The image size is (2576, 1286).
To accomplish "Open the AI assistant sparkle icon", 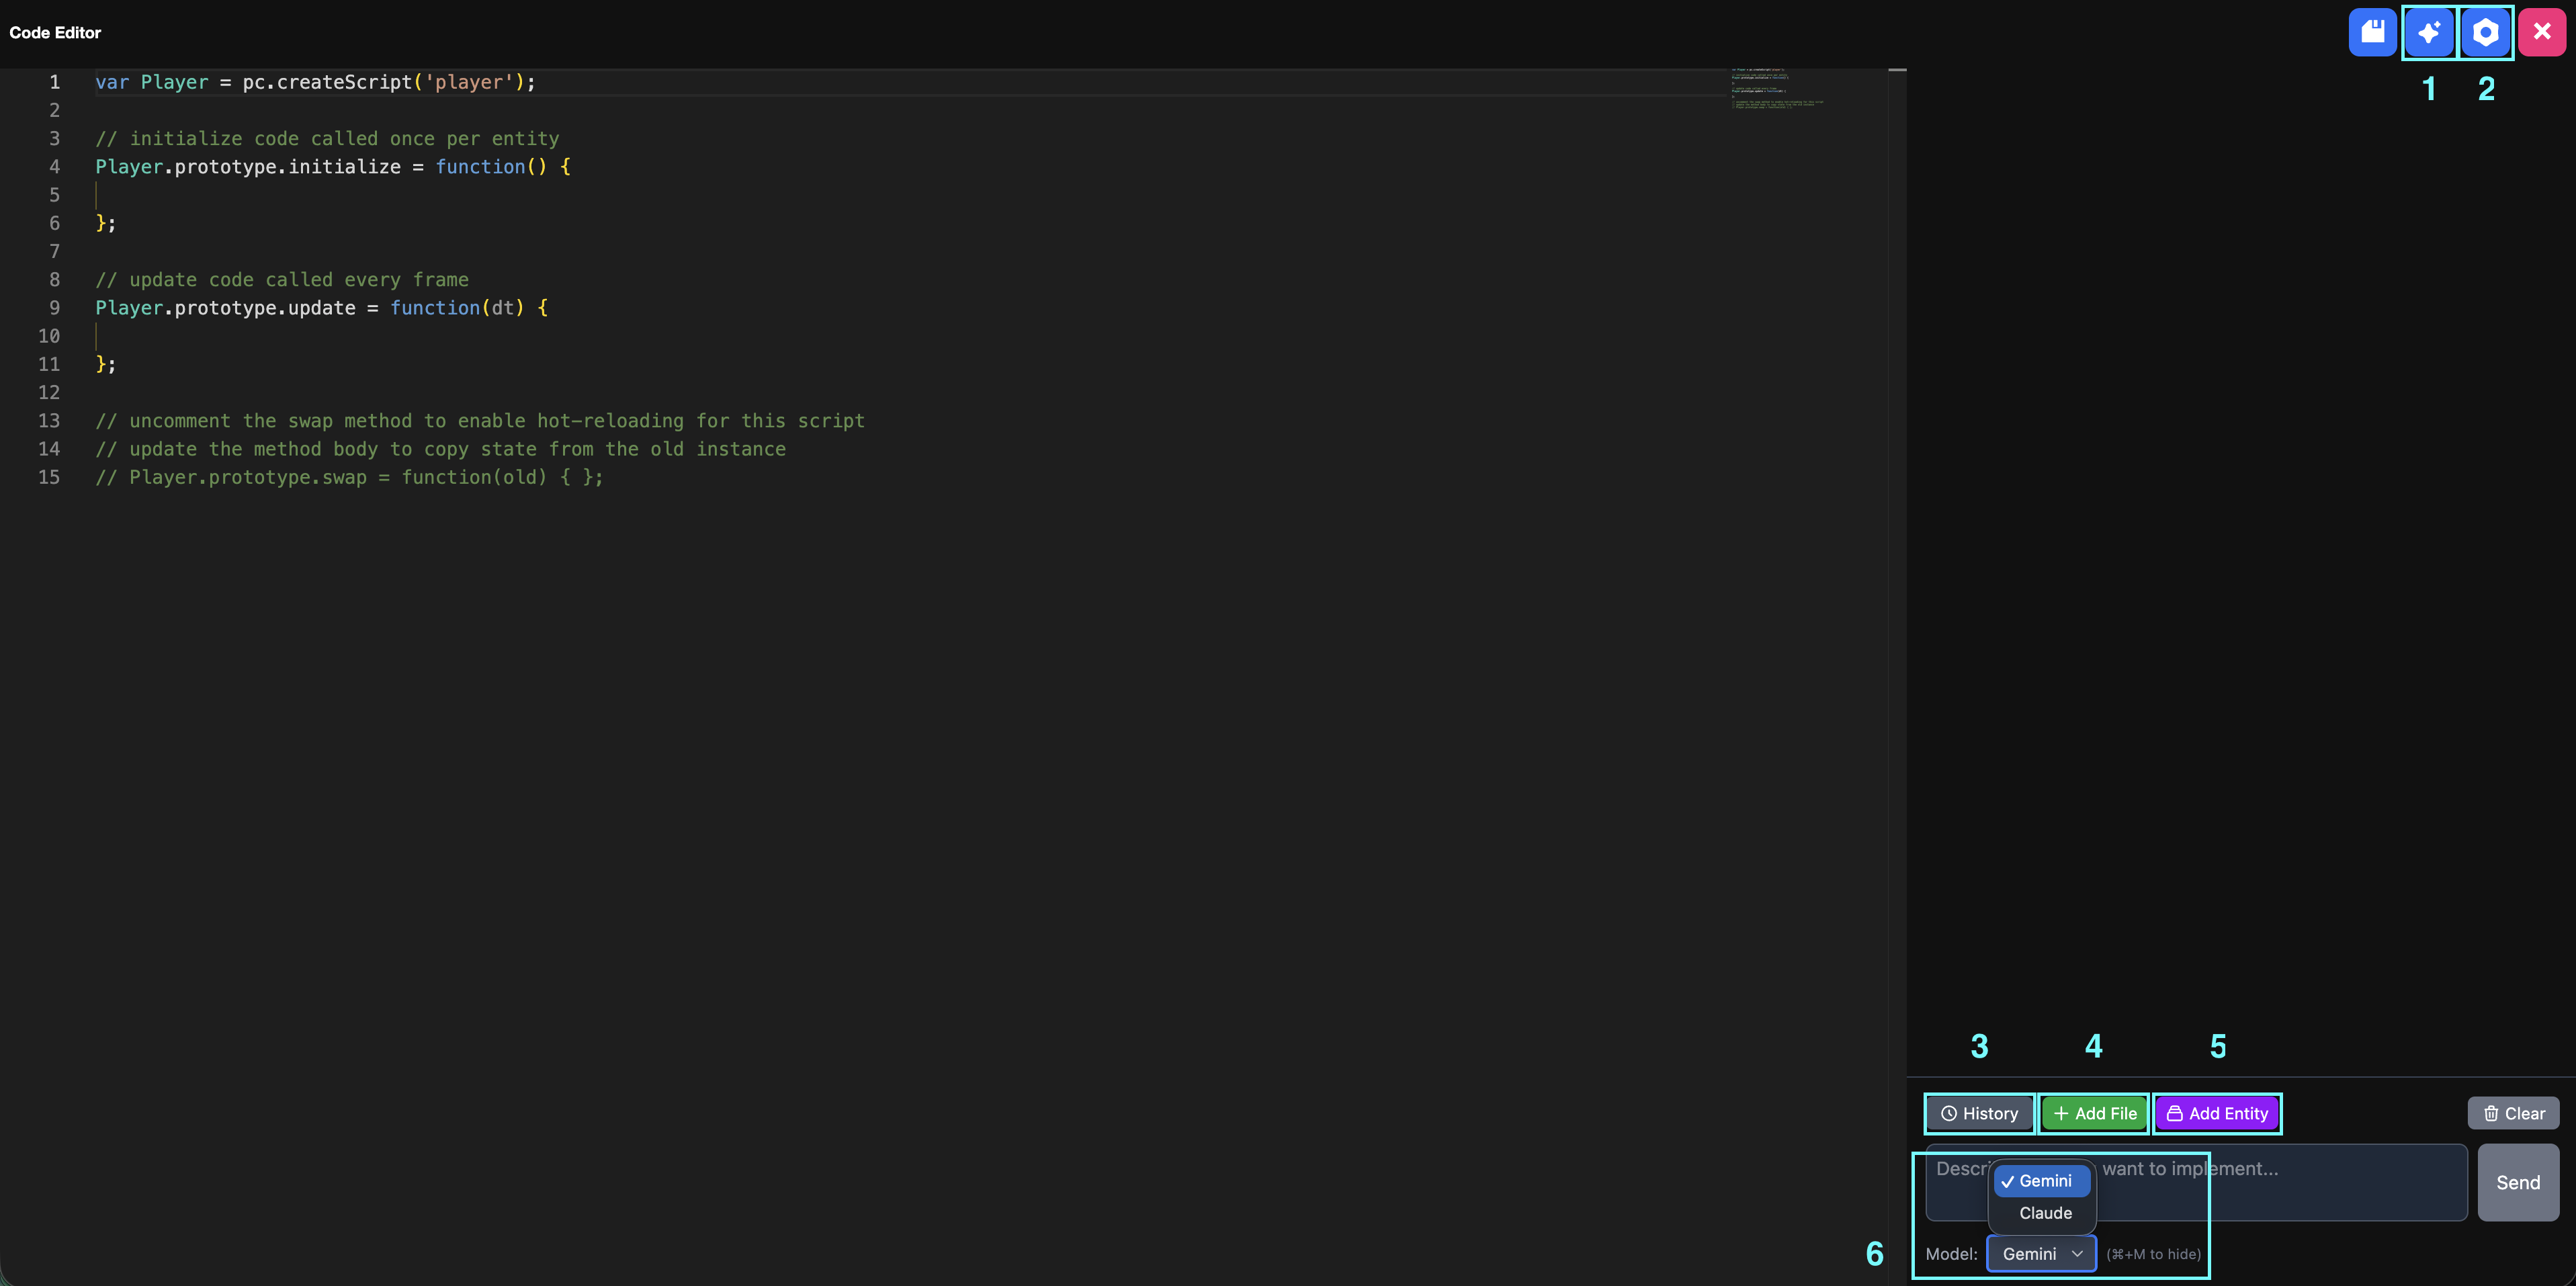I will pos(2430,31).
